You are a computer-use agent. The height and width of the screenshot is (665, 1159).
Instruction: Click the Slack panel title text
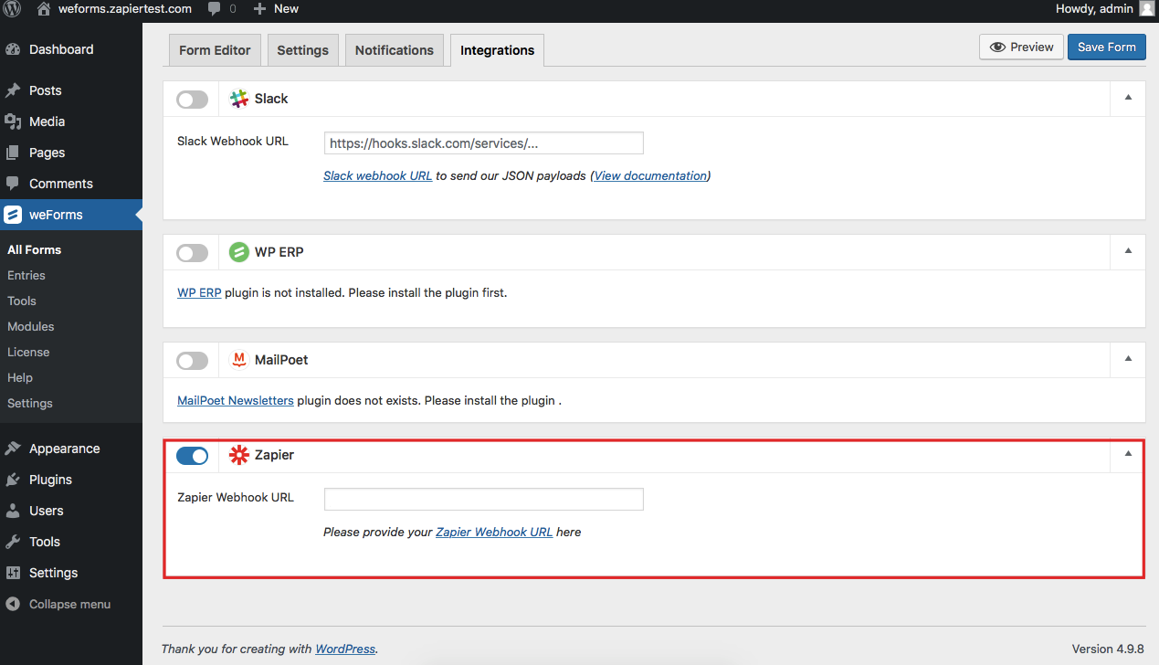pyautogui.click(x=271, y=99)
